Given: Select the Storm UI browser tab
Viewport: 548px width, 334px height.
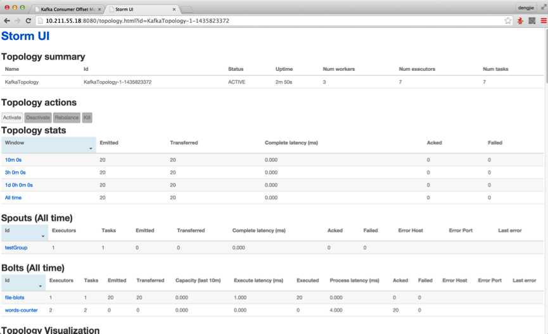Looking at the screenshot, I should pyautogui.click(x=143, y=9).
